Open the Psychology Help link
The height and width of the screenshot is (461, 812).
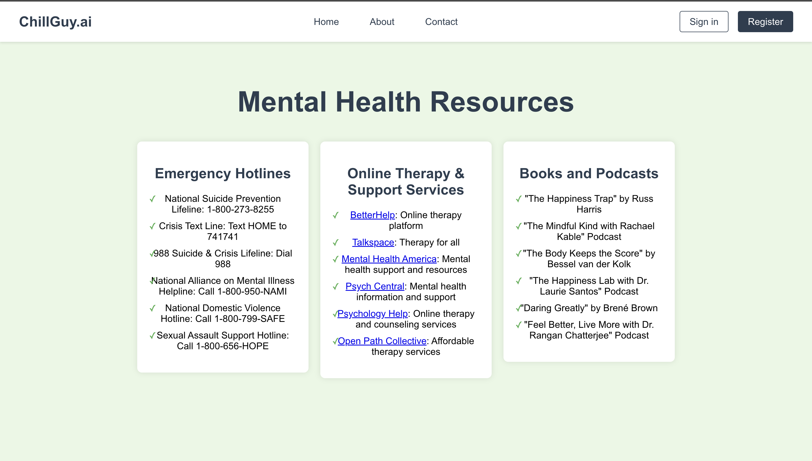(372, 314)
